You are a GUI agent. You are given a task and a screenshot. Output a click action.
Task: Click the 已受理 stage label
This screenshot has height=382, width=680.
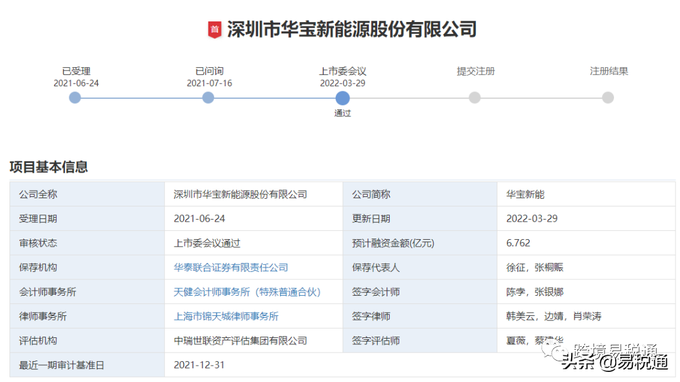(76, 71)
